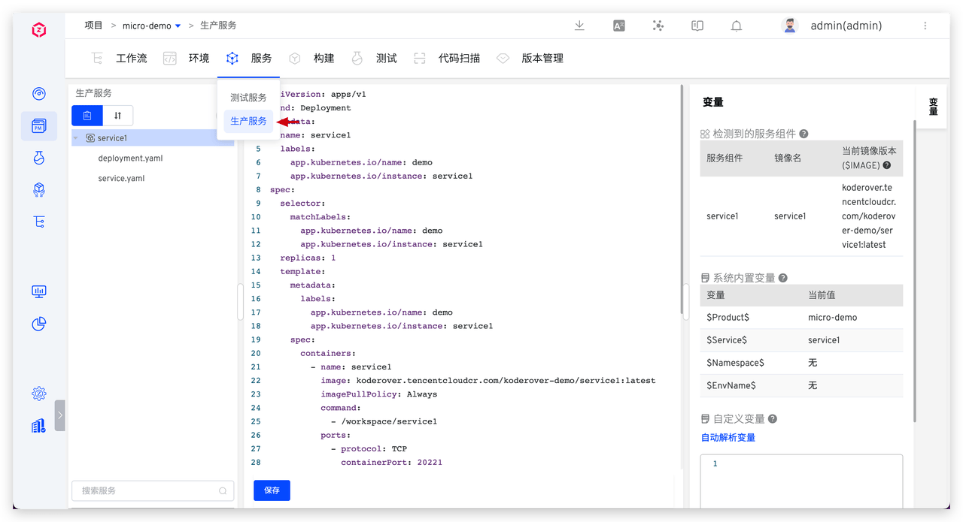
Task: Open the statistics pie chart icon in sidebar
Action: 39,324
